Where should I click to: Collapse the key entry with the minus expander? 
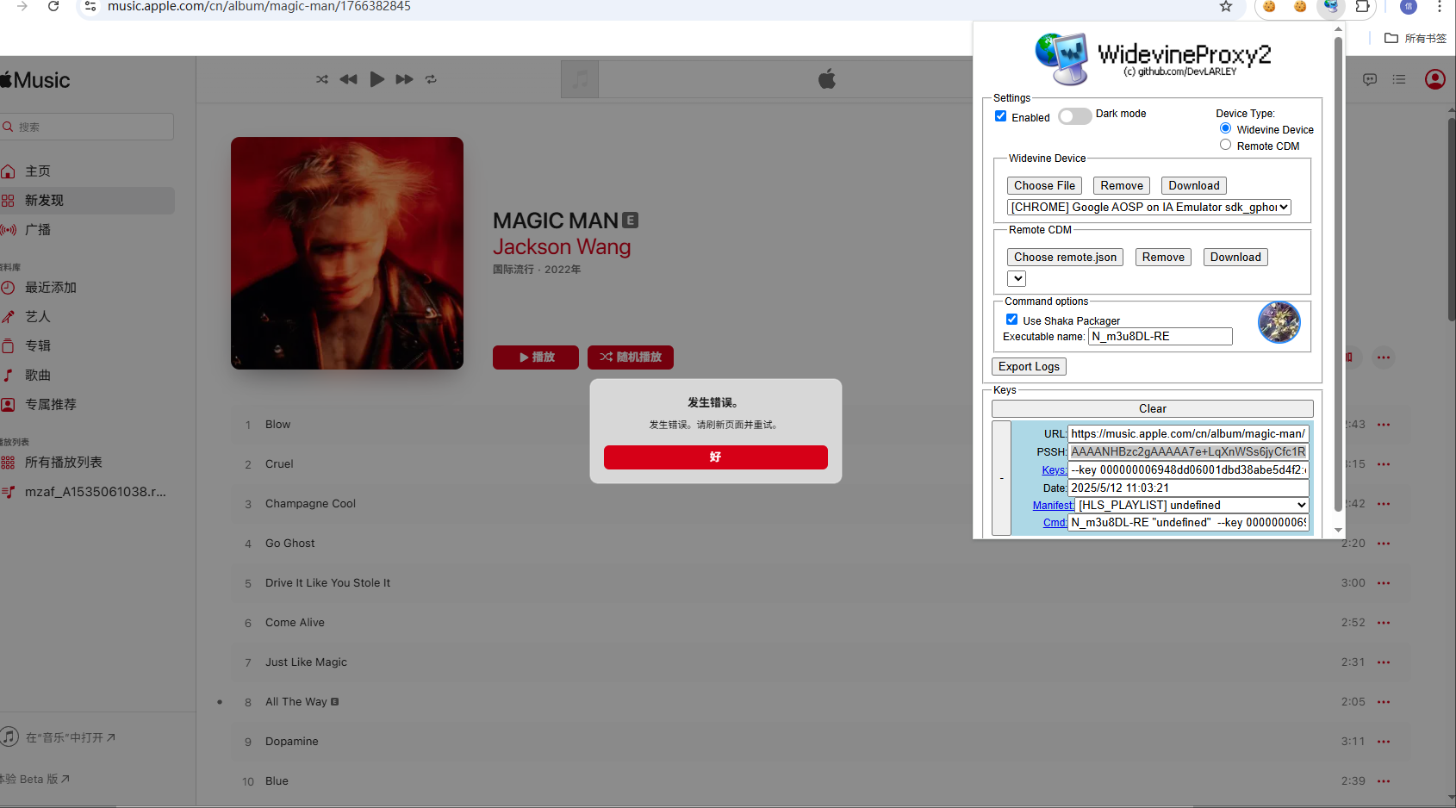pos(1001,478)
